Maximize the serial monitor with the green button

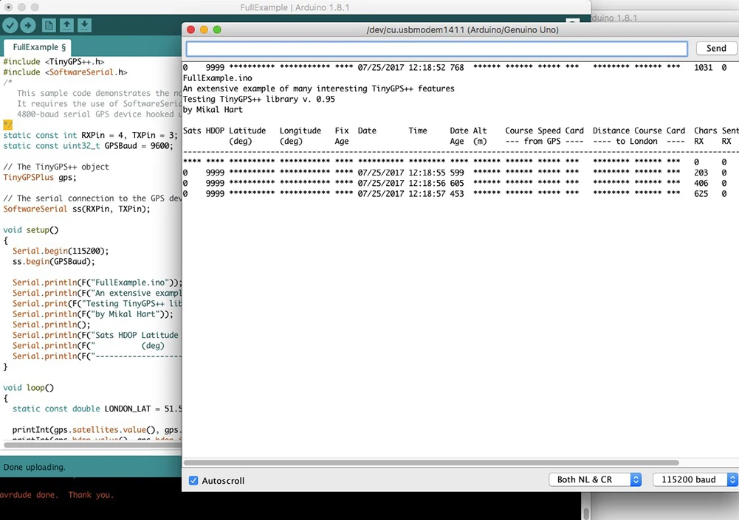217,30
